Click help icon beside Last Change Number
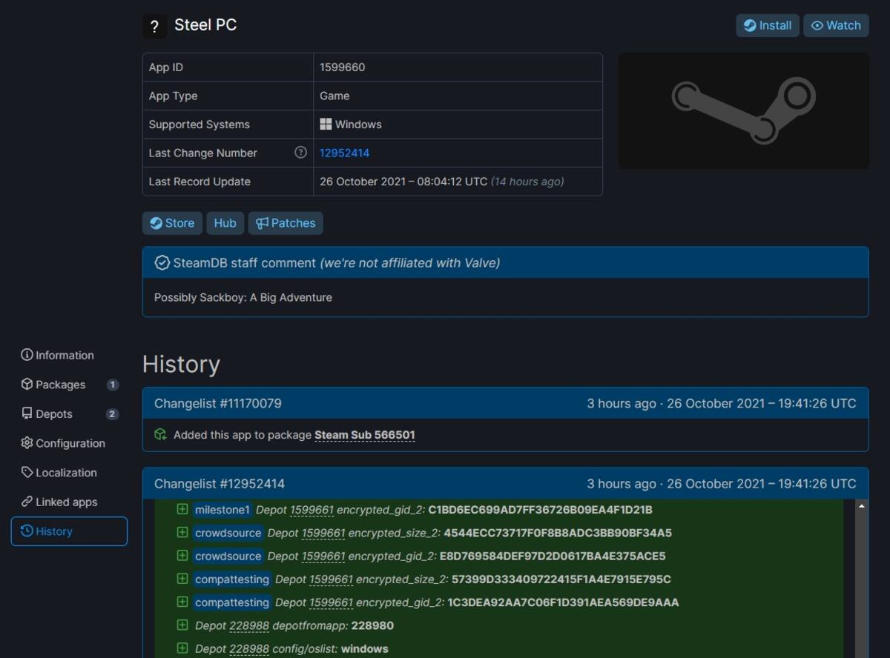This screenshot has height=658, width=890. [300, 152]
